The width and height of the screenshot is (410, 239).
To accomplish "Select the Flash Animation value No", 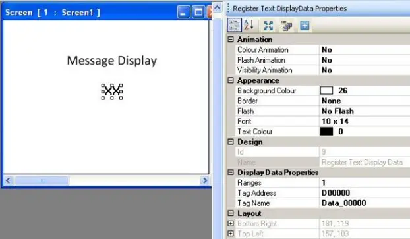I will click(x=326, y=60).
